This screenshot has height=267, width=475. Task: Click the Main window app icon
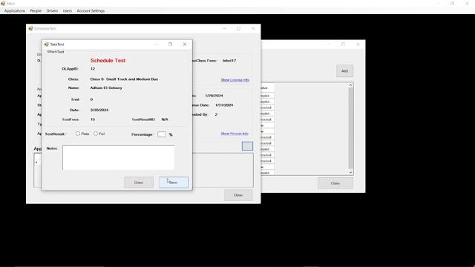(3, 3)
